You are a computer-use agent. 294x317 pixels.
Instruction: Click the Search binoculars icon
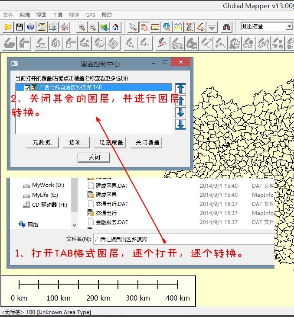pos(226,27)
